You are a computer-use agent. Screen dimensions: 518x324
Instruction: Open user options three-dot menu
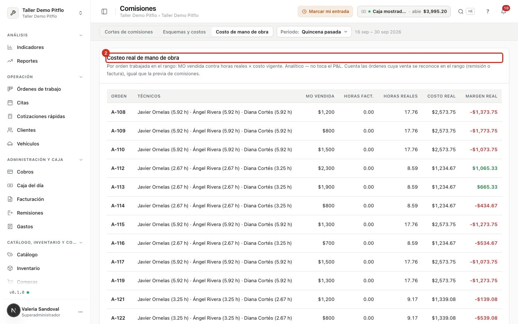pyautogui.click(x=80, y=312)
